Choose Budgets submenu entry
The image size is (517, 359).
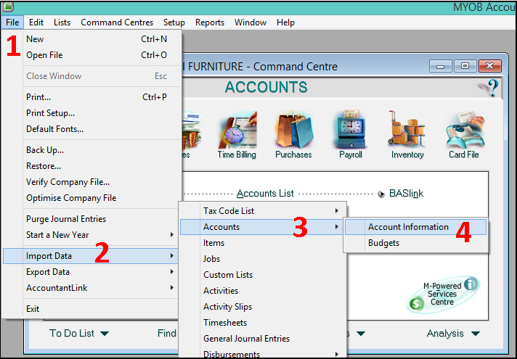pos(415,243)
